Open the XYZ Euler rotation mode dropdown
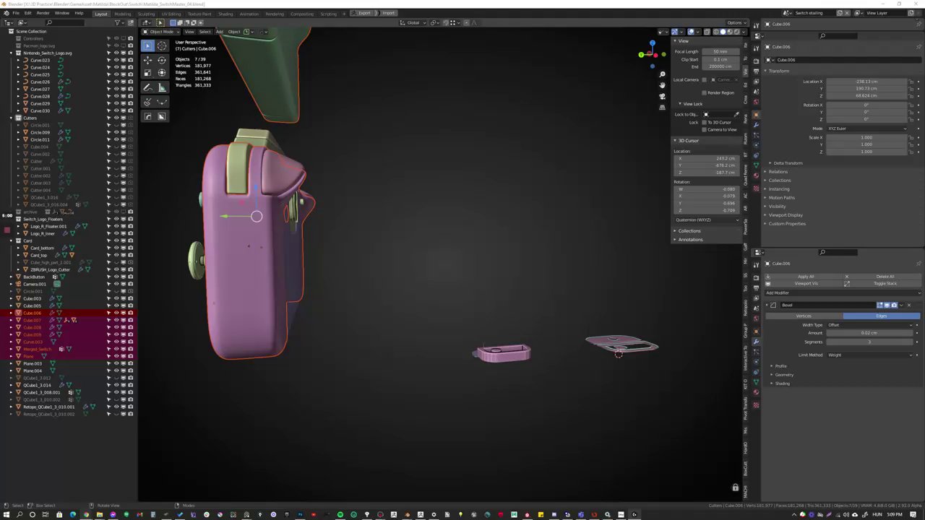The width and height of the screenshot is (925, 520). pos(867,129)
